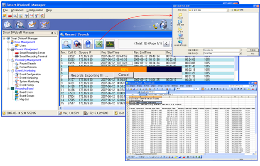Open the Help menu
This screenshot has width=260, height=166.
click(49, 10)
